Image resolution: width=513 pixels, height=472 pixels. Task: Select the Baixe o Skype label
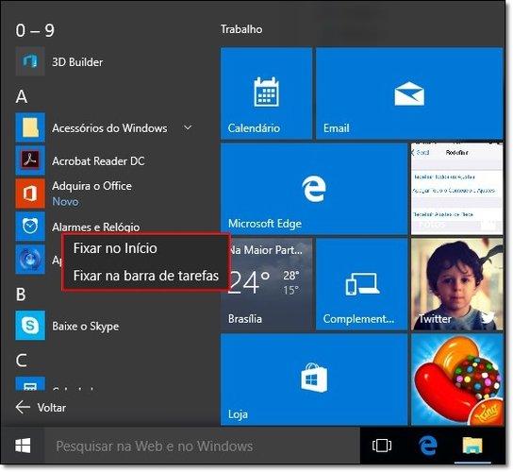tap(86, 326)
